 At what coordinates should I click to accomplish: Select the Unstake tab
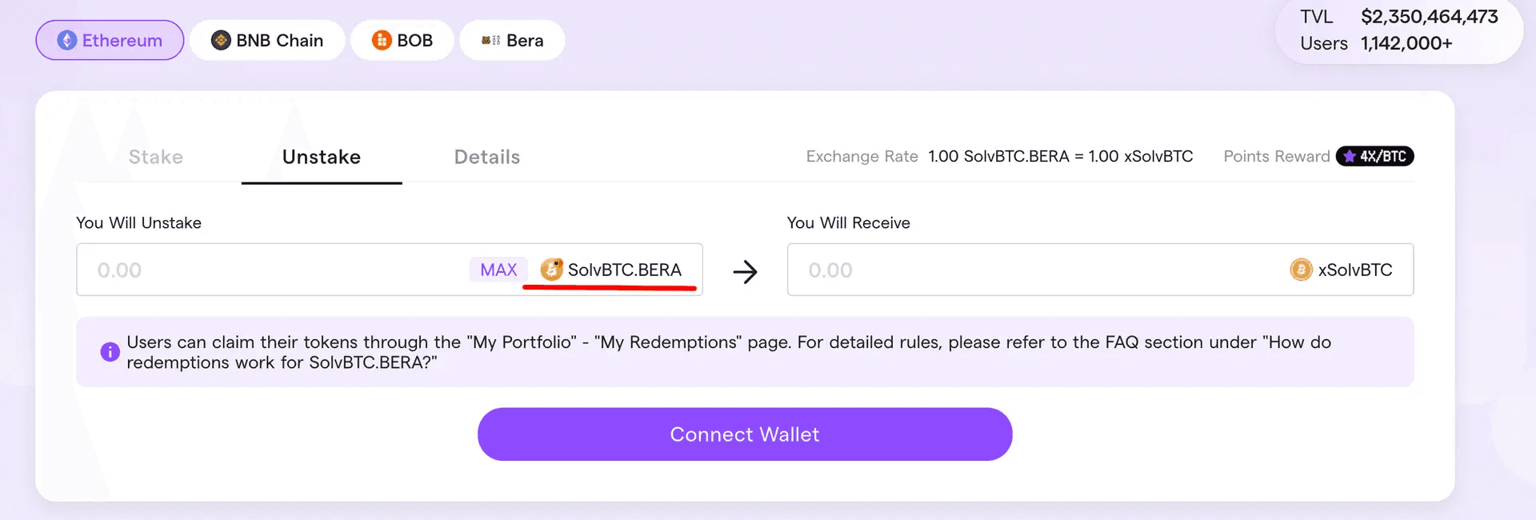[322, 157]
